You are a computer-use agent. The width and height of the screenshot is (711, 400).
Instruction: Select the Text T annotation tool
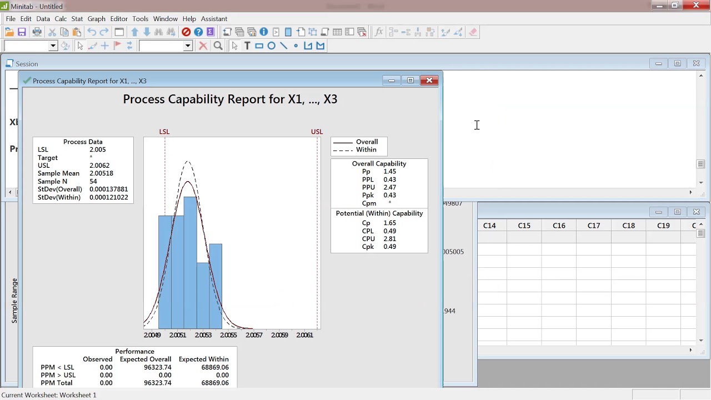(247, 46)
